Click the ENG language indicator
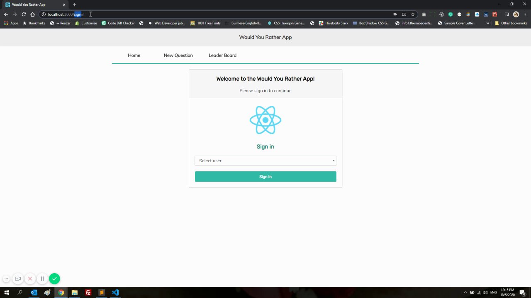This screenshot has height=298, width=531. (494, 293)
